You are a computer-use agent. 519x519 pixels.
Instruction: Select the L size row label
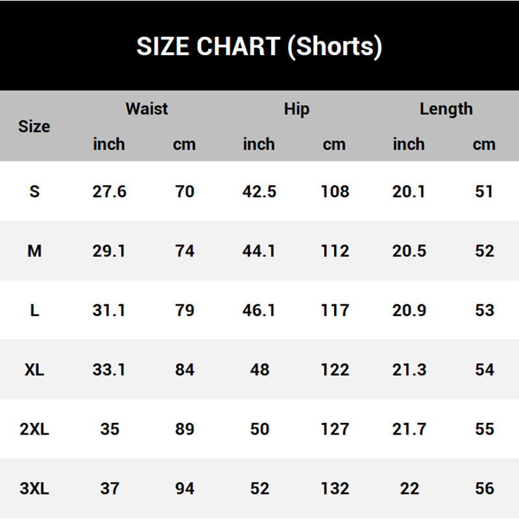coord(34,310)
